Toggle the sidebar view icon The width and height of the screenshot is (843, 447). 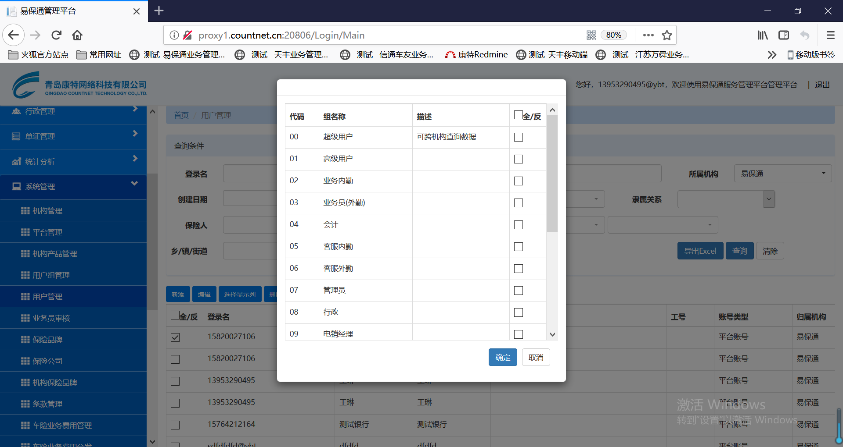pos(784,35)
